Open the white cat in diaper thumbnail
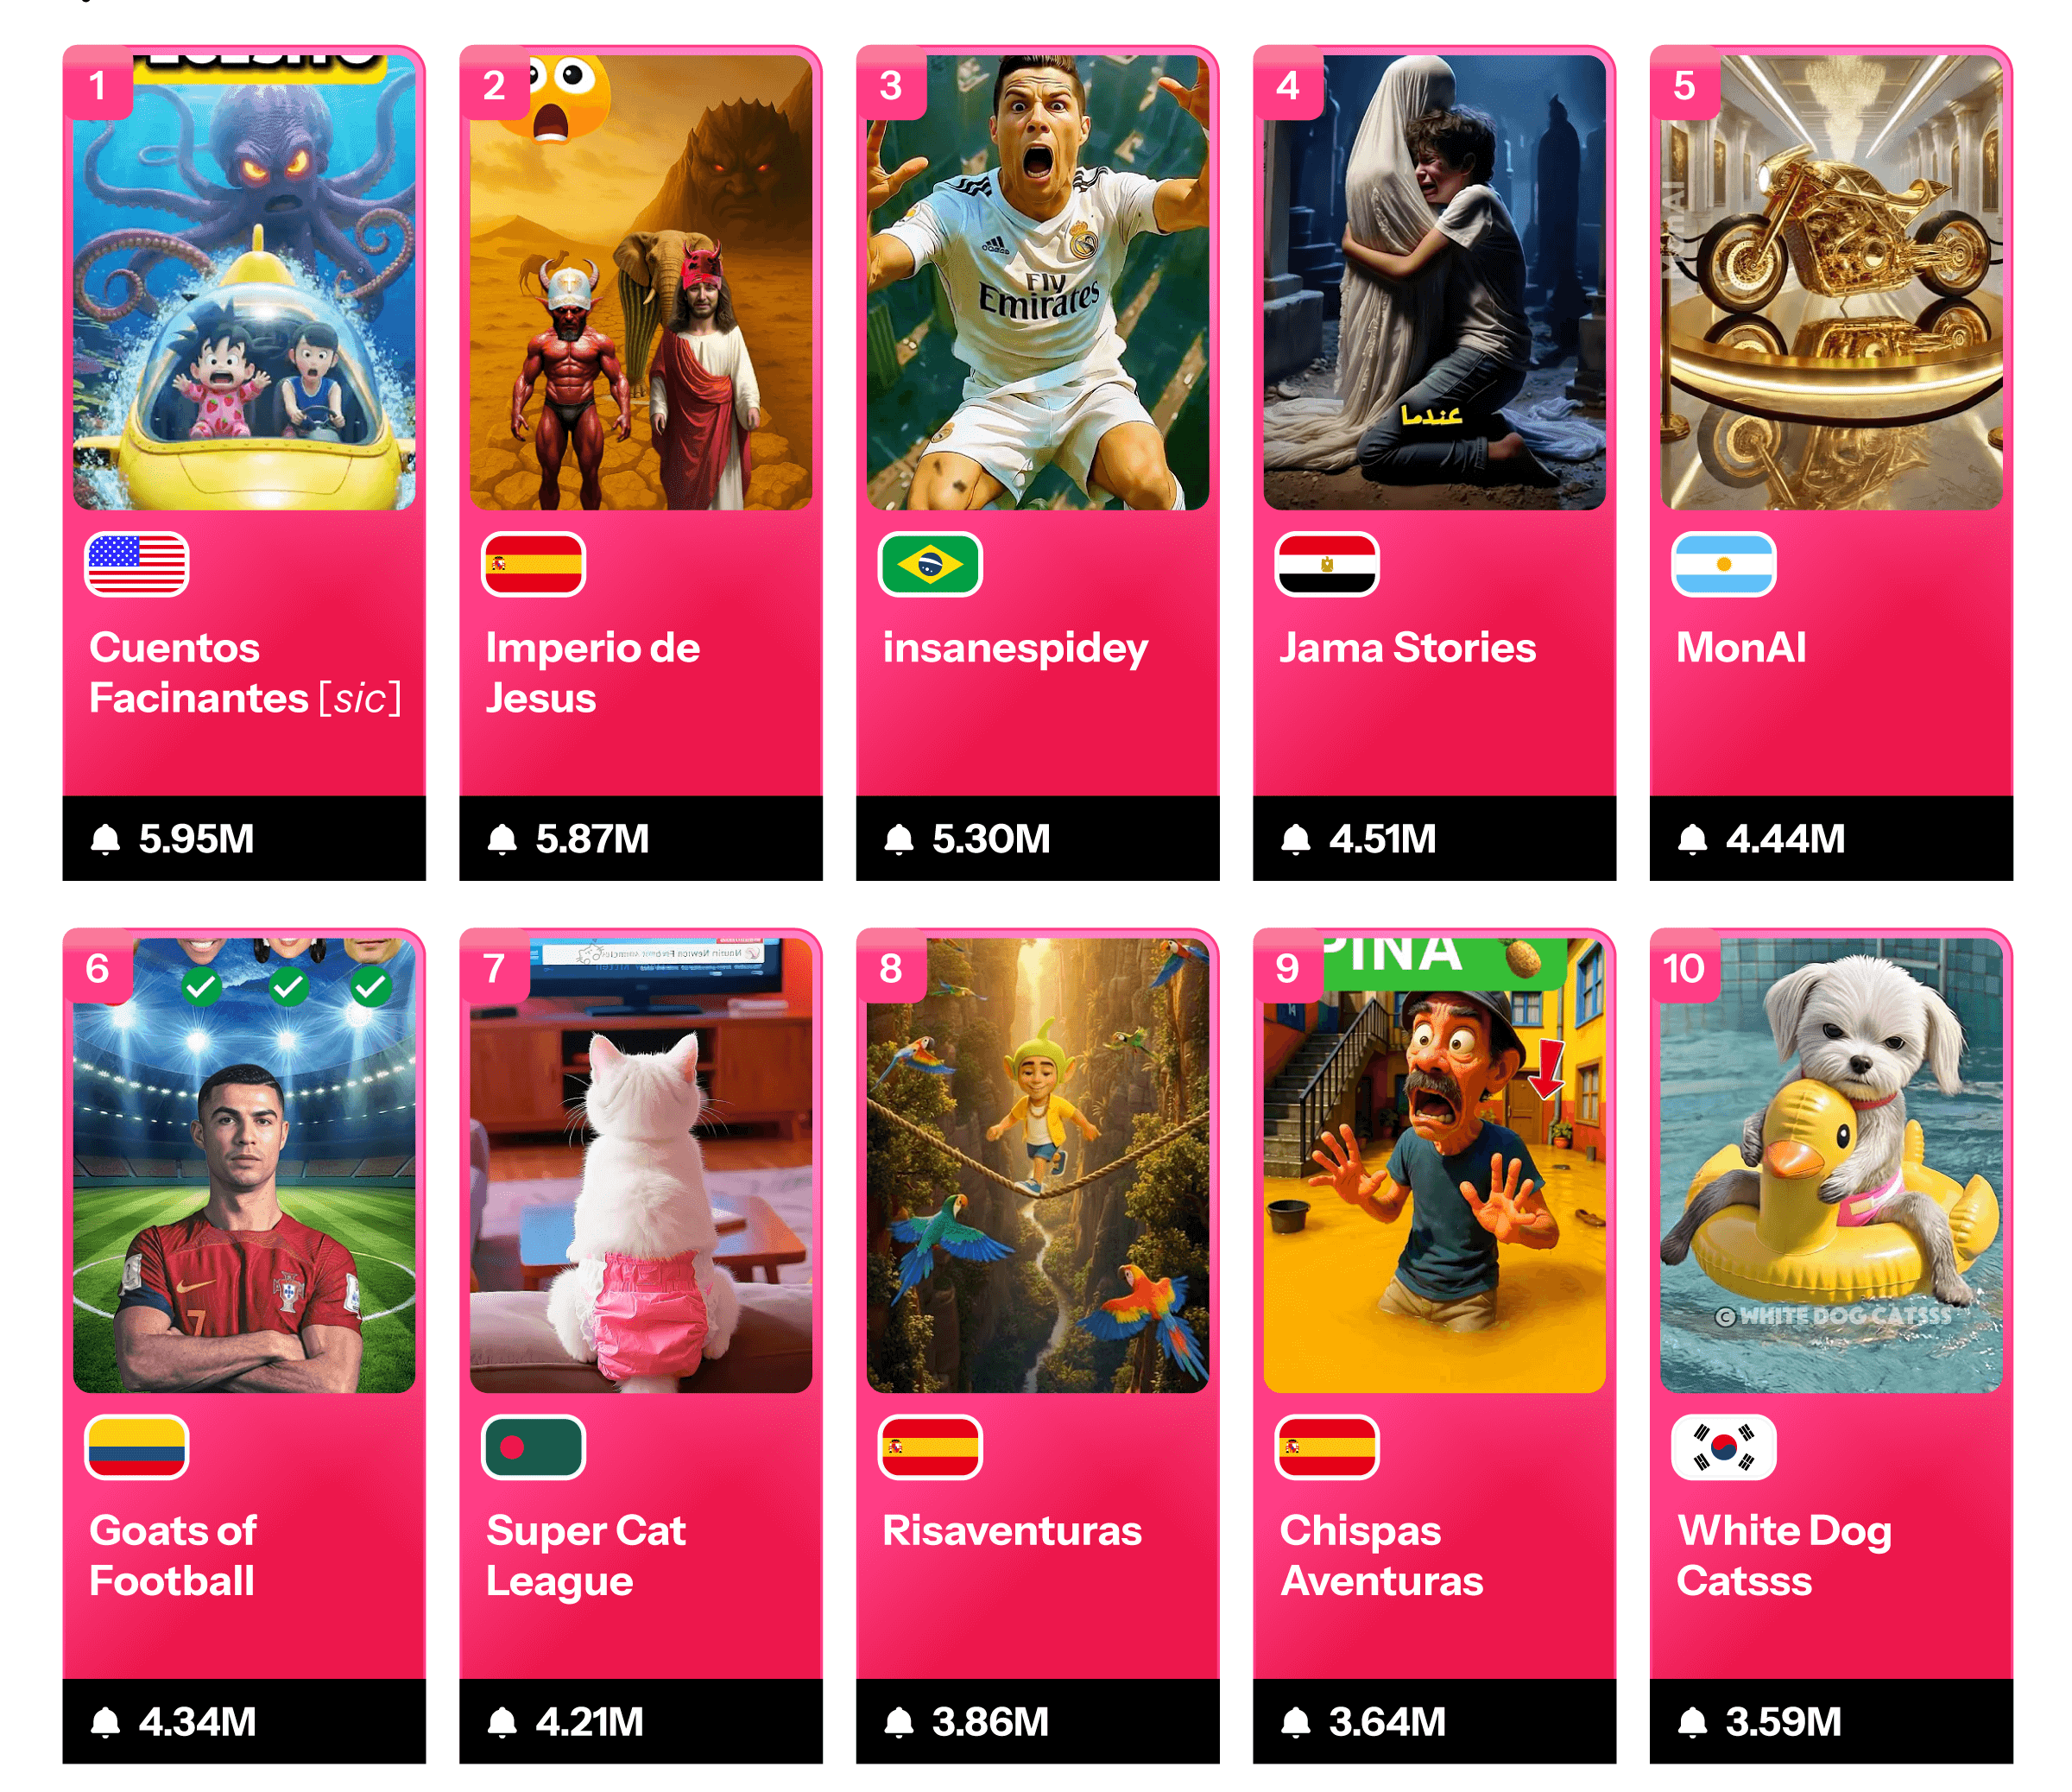Image resolution: width=2072 pixels, height=1792 pixels. (x=641, y=1165)
